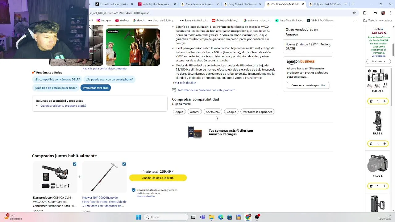The image size is (395, 222).
Task: Open the camera cage thumbnail priced 71,90 €
Action: tap(378, 163)
